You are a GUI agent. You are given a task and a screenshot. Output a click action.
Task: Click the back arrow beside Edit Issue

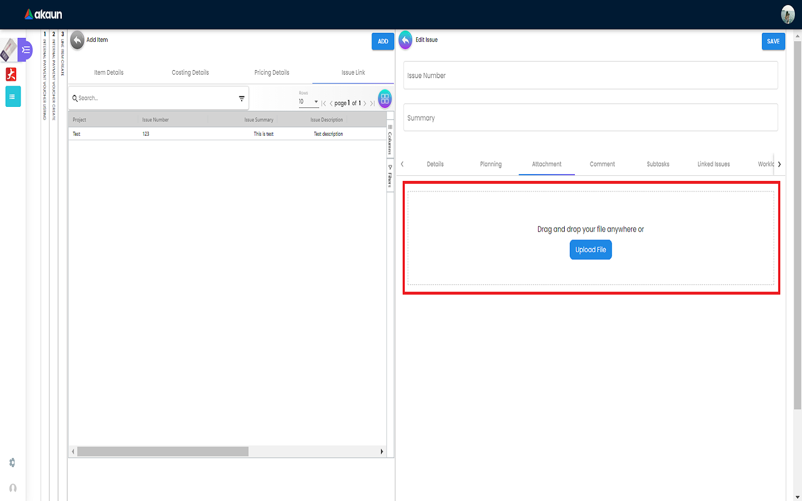[405, 40]
